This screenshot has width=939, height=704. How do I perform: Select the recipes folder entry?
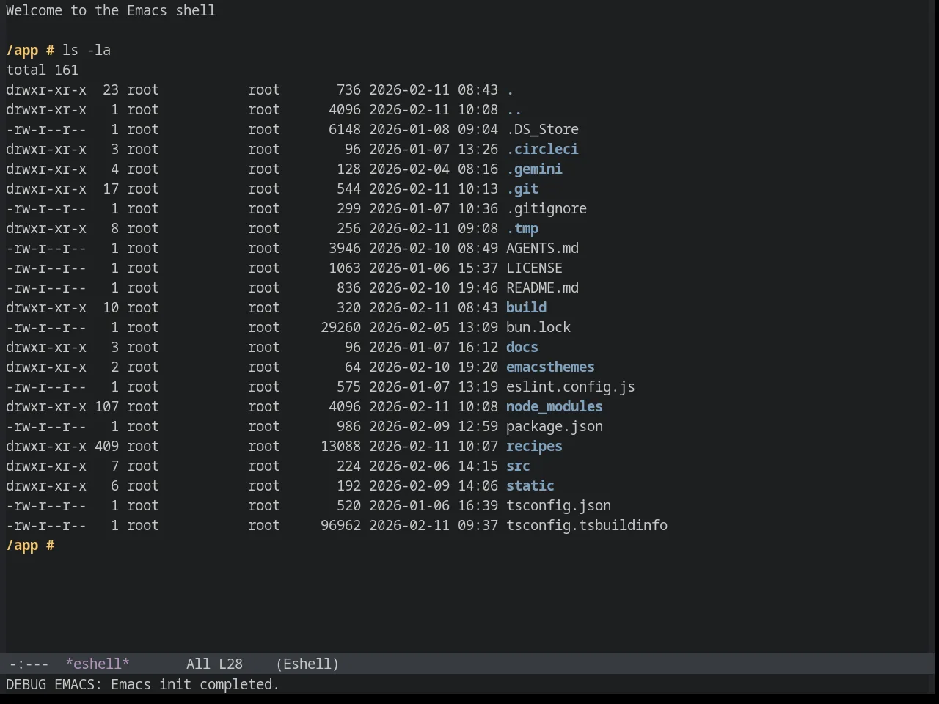(x=534, y=446)
